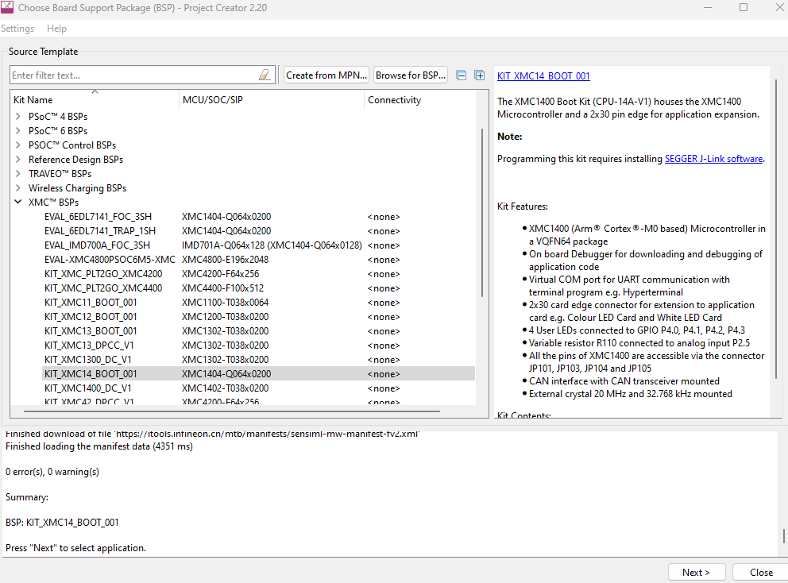The image size is (788, 583).
Task: Collapse the XMC™ BSPs group
Action: coord(18,203)
